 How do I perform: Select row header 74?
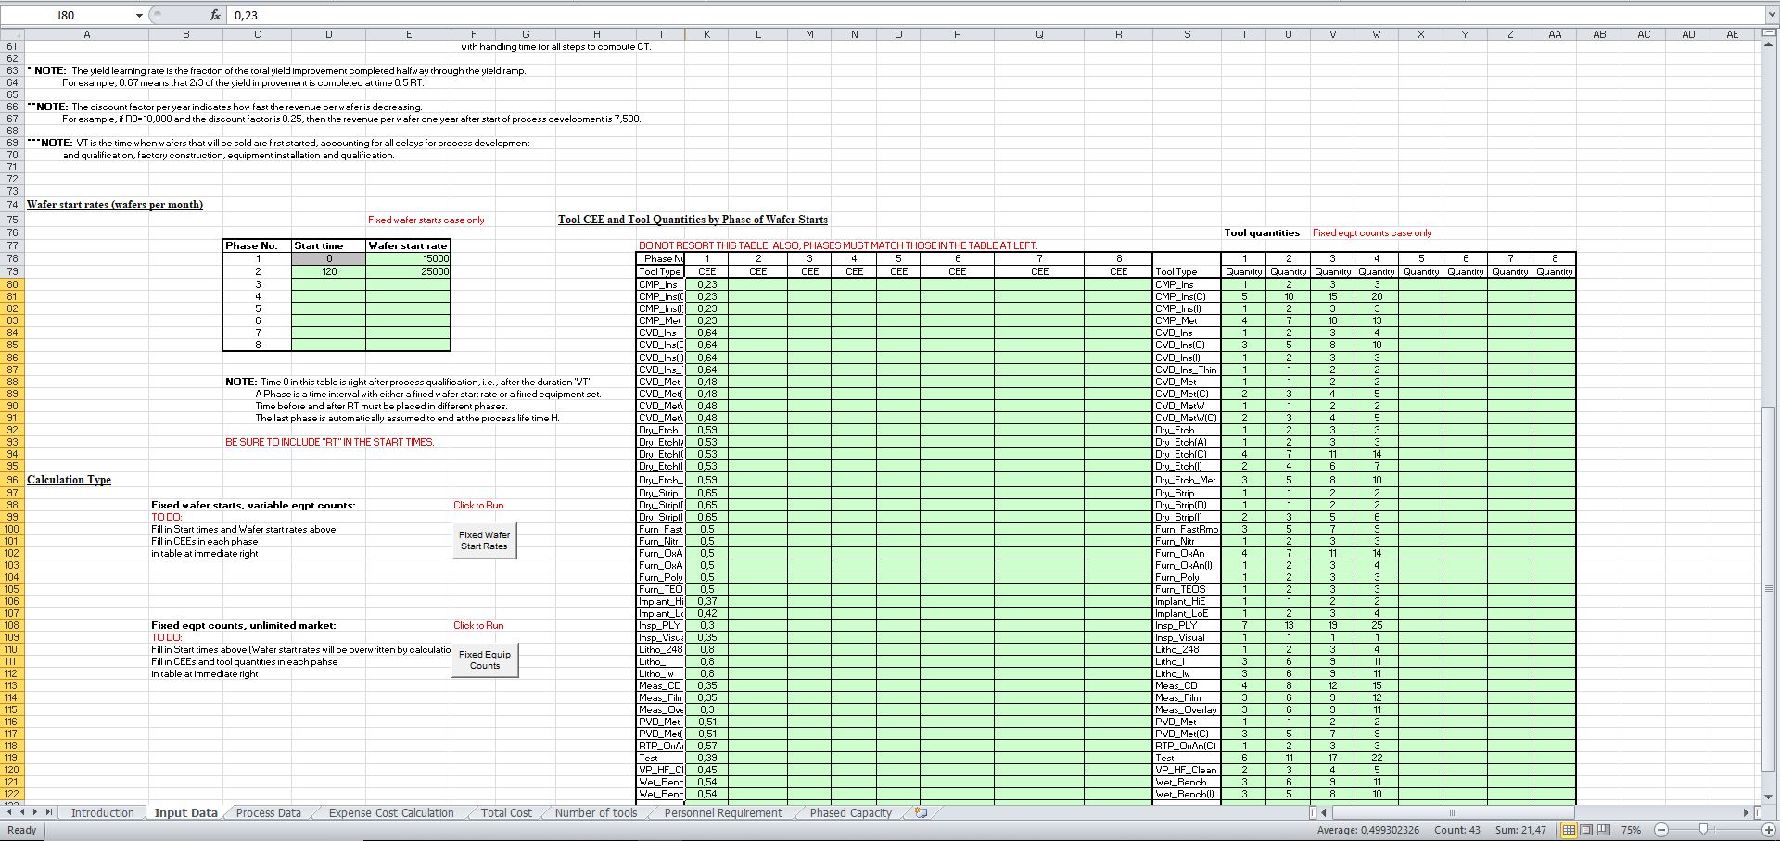coord(12,205)
